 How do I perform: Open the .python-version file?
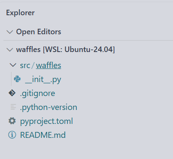48,107
